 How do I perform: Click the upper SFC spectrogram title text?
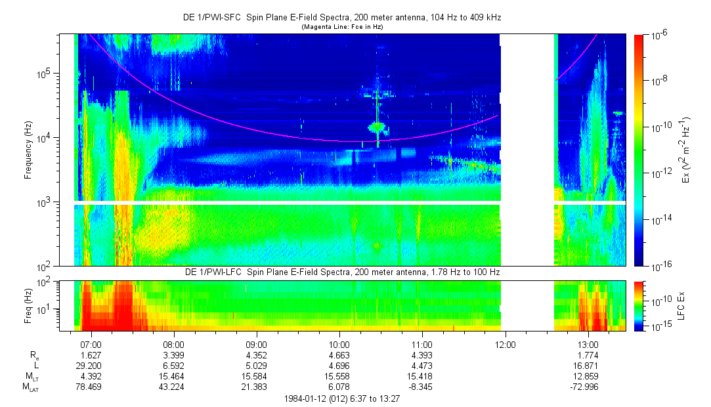(x=341, y=18)
